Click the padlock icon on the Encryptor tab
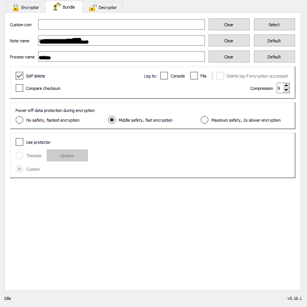The image size is (307, 307). pos(16,7)
